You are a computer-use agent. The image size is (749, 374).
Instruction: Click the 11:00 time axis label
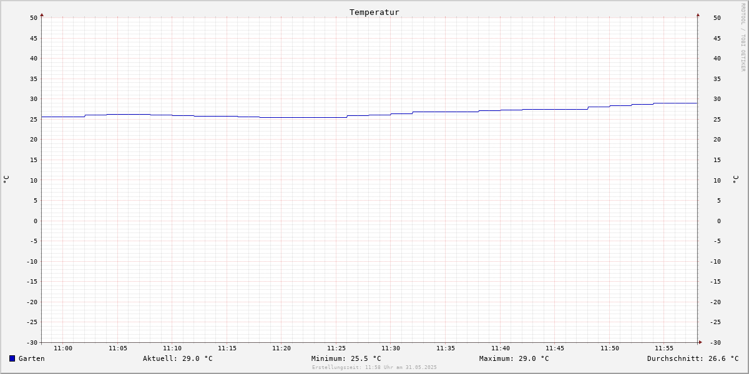[63, 348]
